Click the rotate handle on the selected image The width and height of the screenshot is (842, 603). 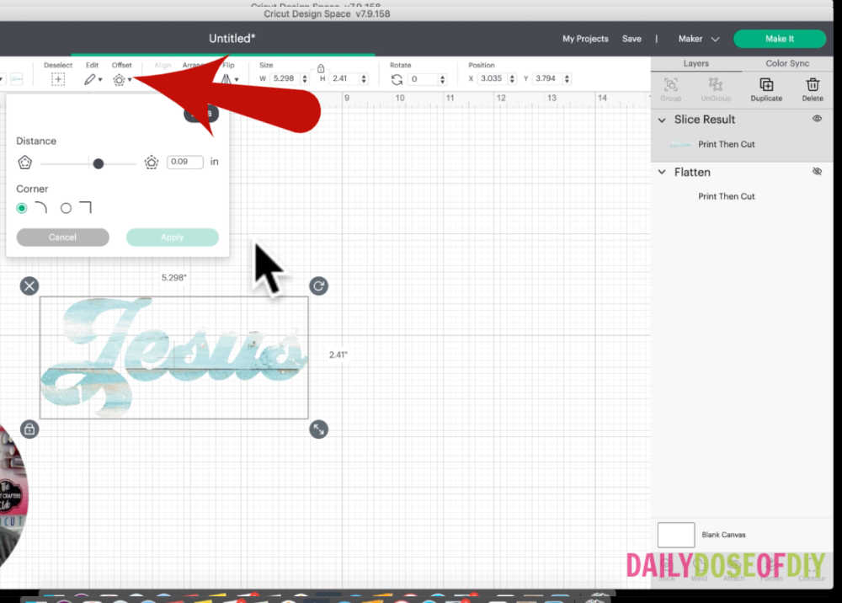click(x=318, y=286)
